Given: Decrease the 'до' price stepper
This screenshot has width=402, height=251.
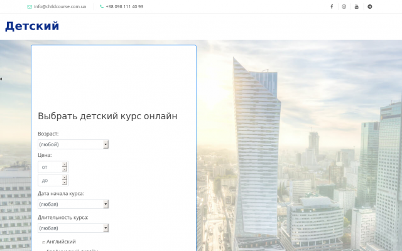Looking at the screenshot, I should click(x=65, y=183).
